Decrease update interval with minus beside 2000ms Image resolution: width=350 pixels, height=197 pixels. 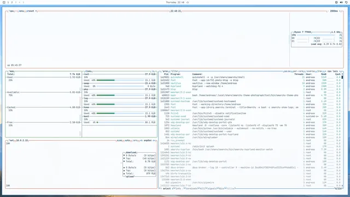(x=328, y=11)
